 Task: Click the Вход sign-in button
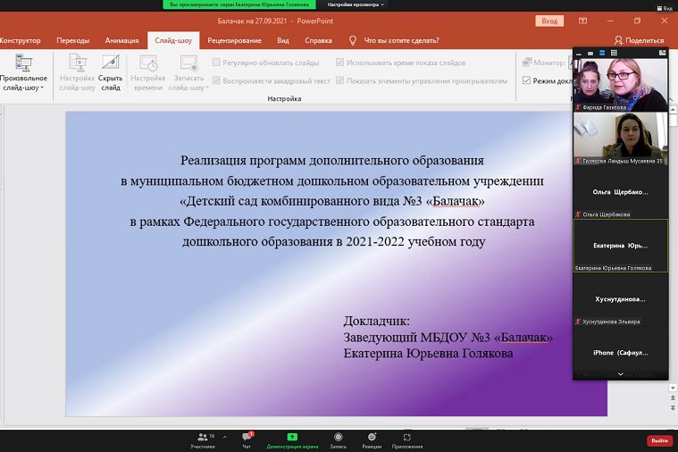pos(549,21)
